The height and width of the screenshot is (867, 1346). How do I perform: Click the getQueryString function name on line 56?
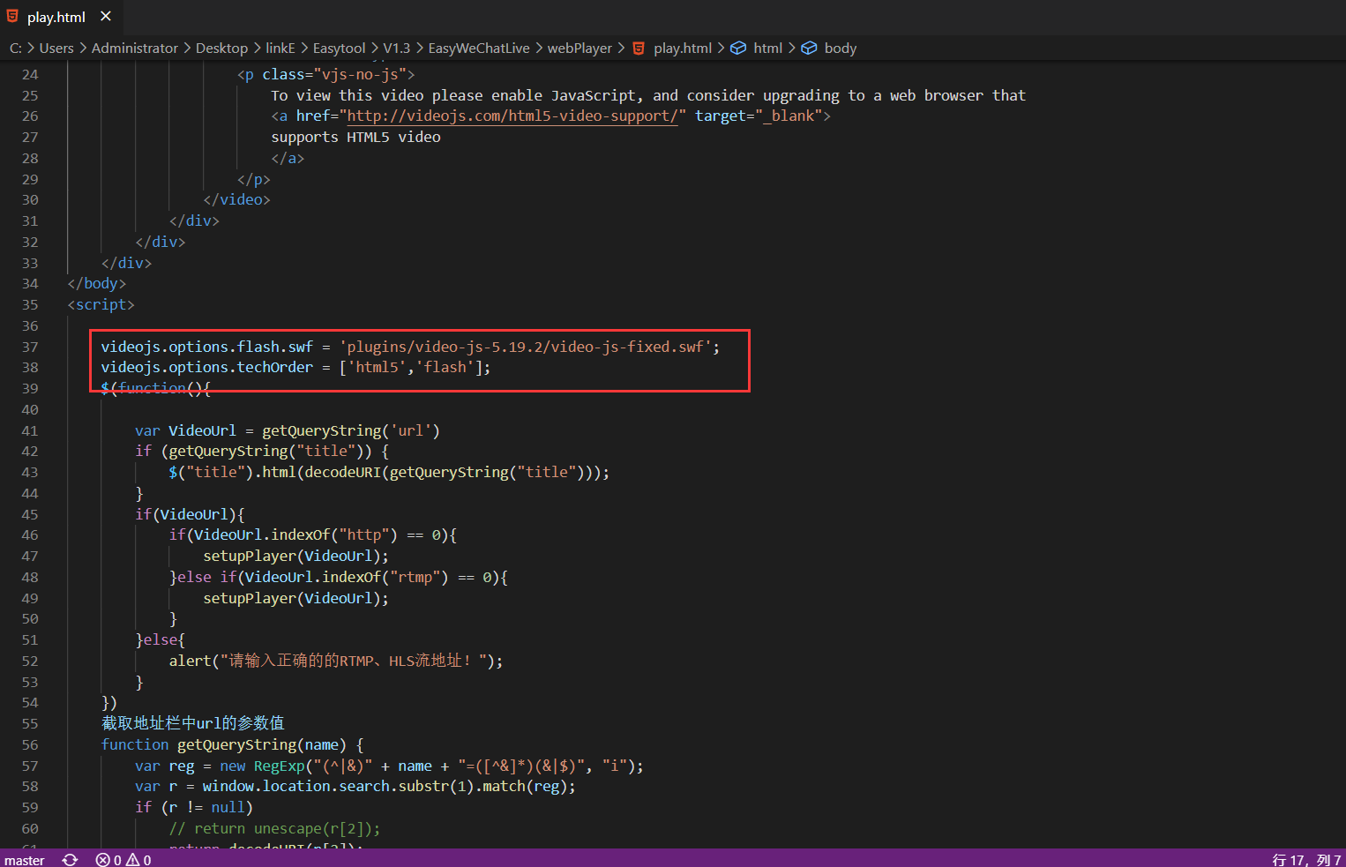pos(236,744)
